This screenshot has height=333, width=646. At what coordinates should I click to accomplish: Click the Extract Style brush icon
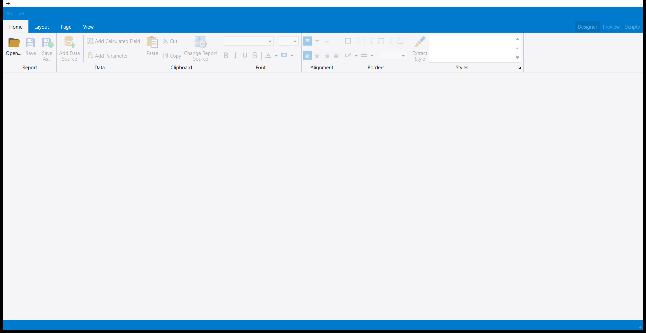click(420, 42)
